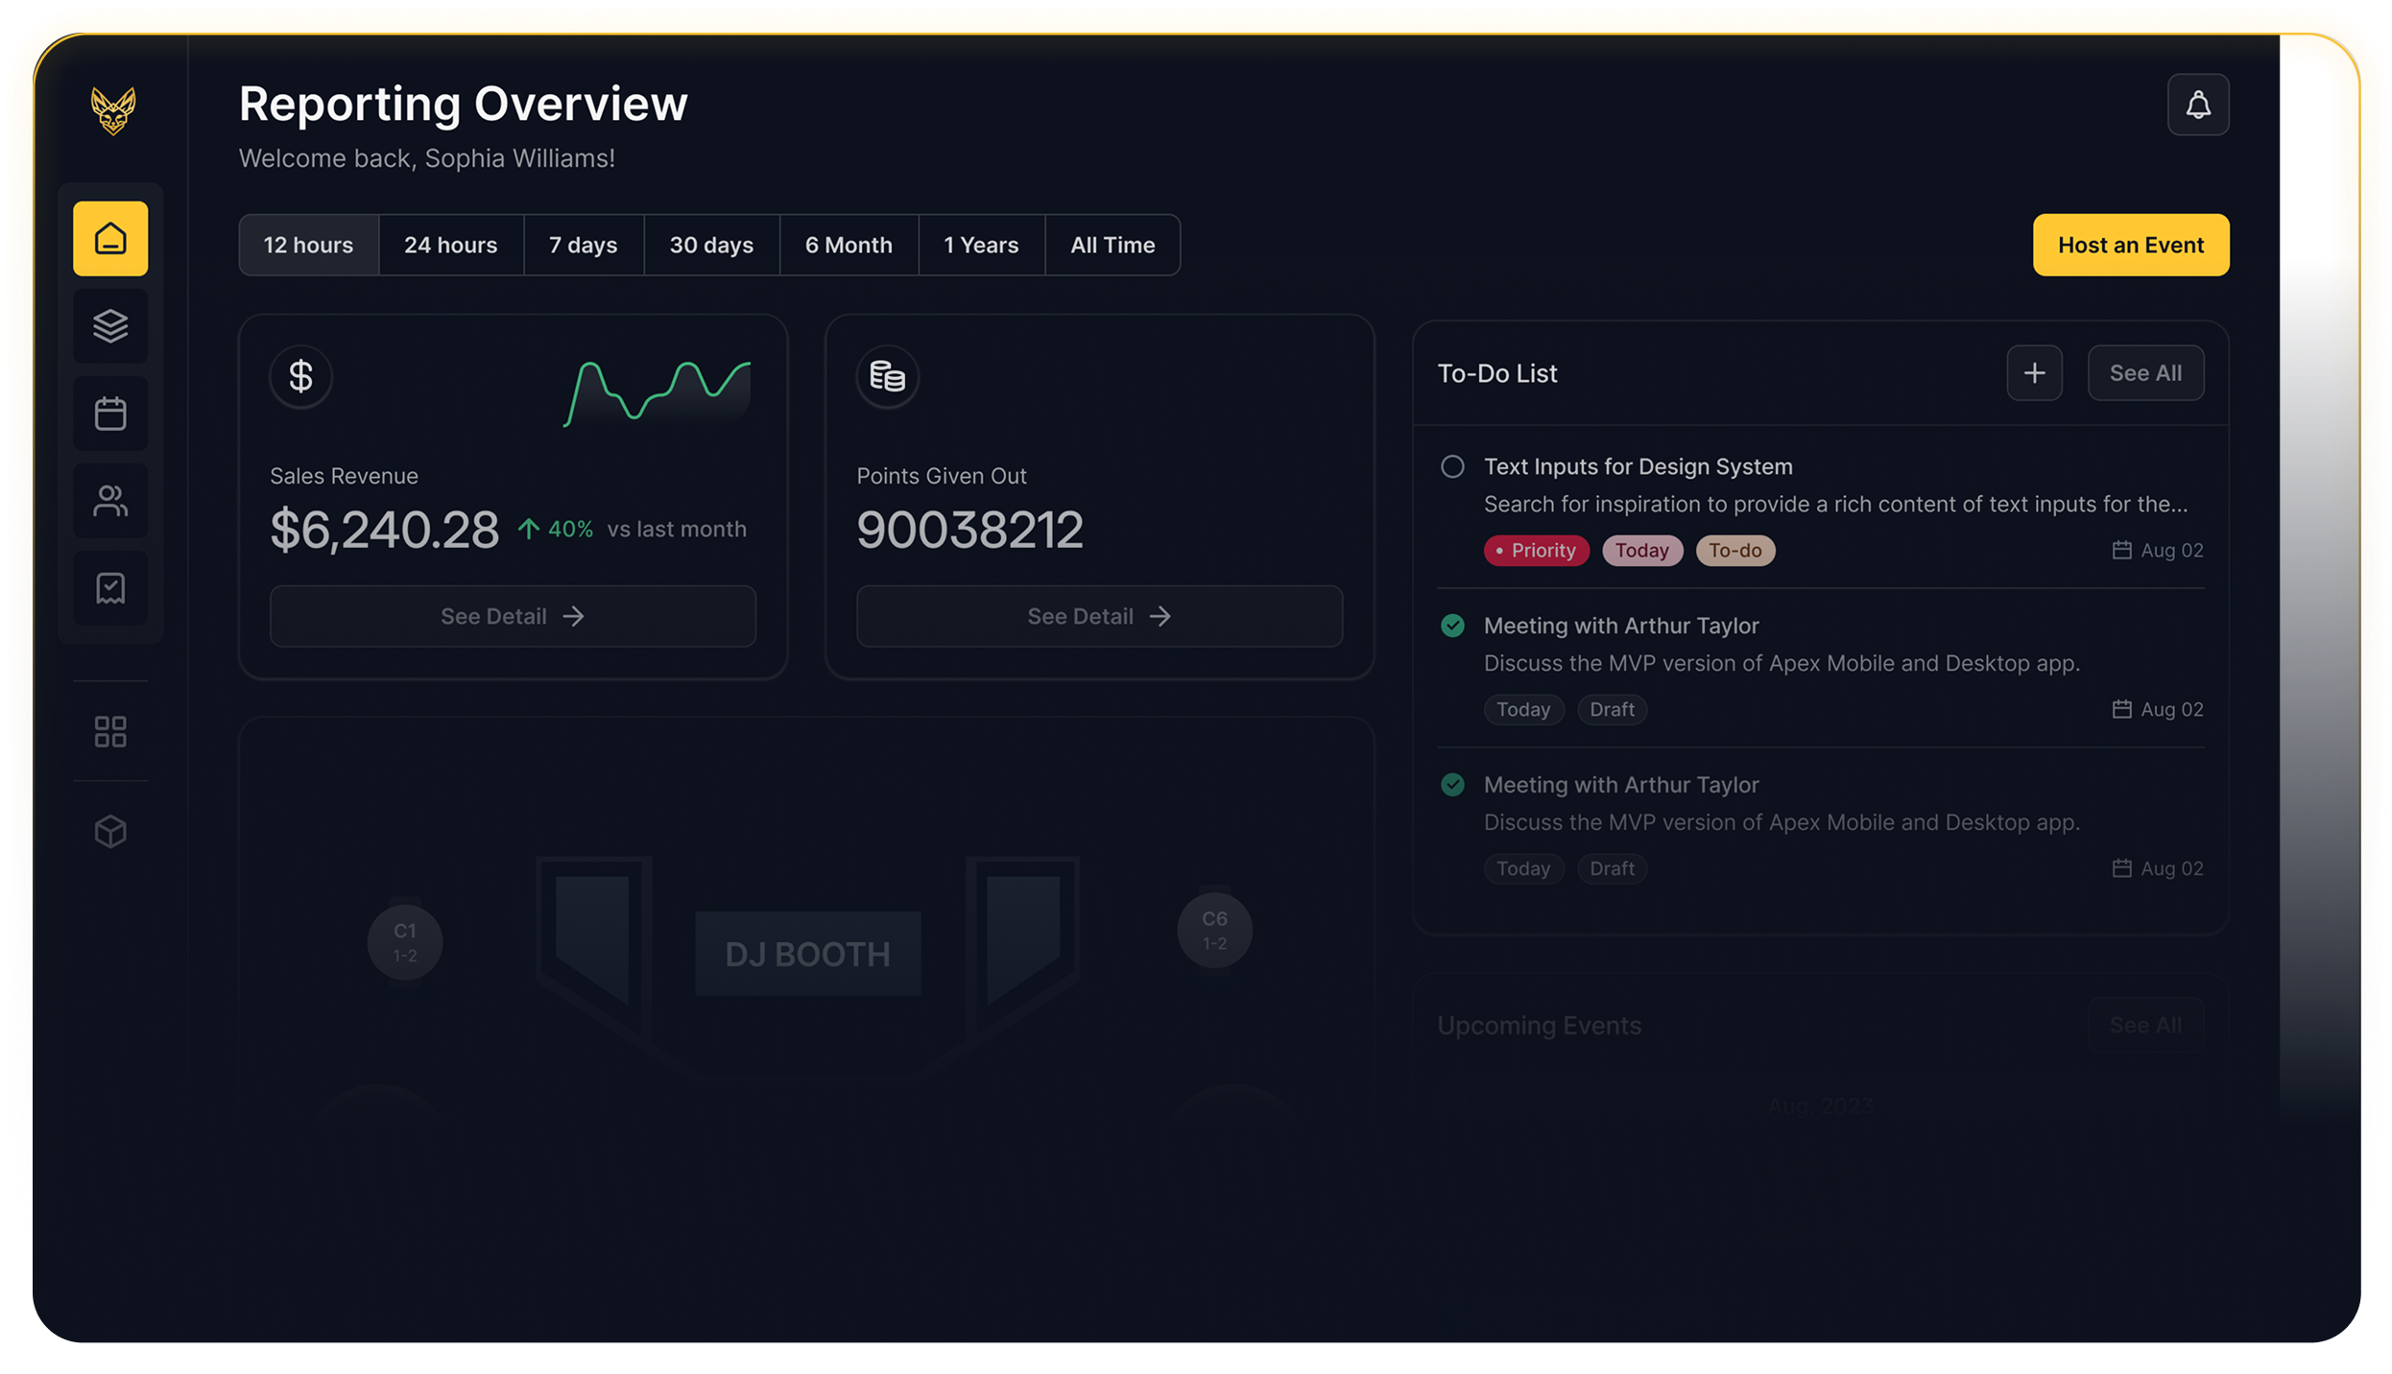Add a to-do with plus icon

(2034, 373)
